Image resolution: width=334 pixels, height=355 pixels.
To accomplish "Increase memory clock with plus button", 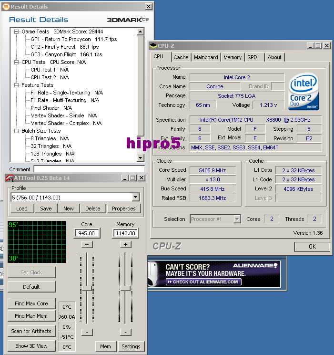I will click(x=125, y=244).
